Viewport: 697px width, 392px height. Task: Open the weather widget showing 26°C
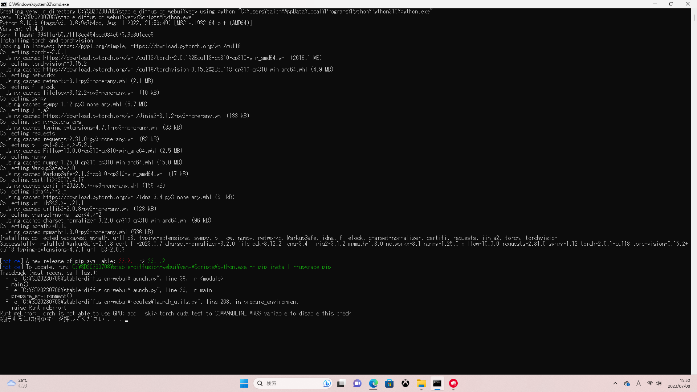(17, 383)
